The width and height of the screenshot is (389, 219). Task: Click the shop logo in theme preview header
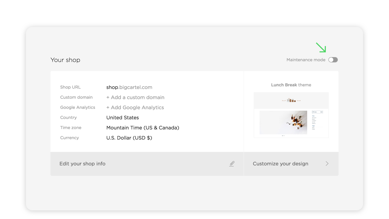pos(291,100)
